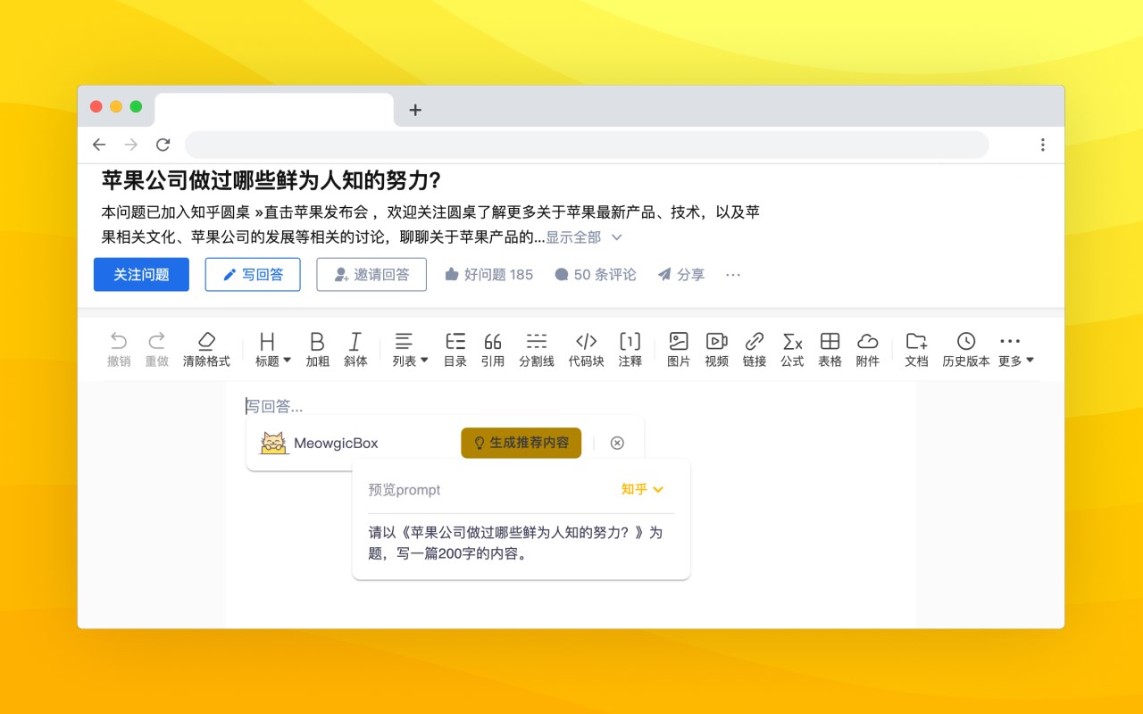Insert a 代码块 code block
The image size is (1143, 714).
[586, 349]
